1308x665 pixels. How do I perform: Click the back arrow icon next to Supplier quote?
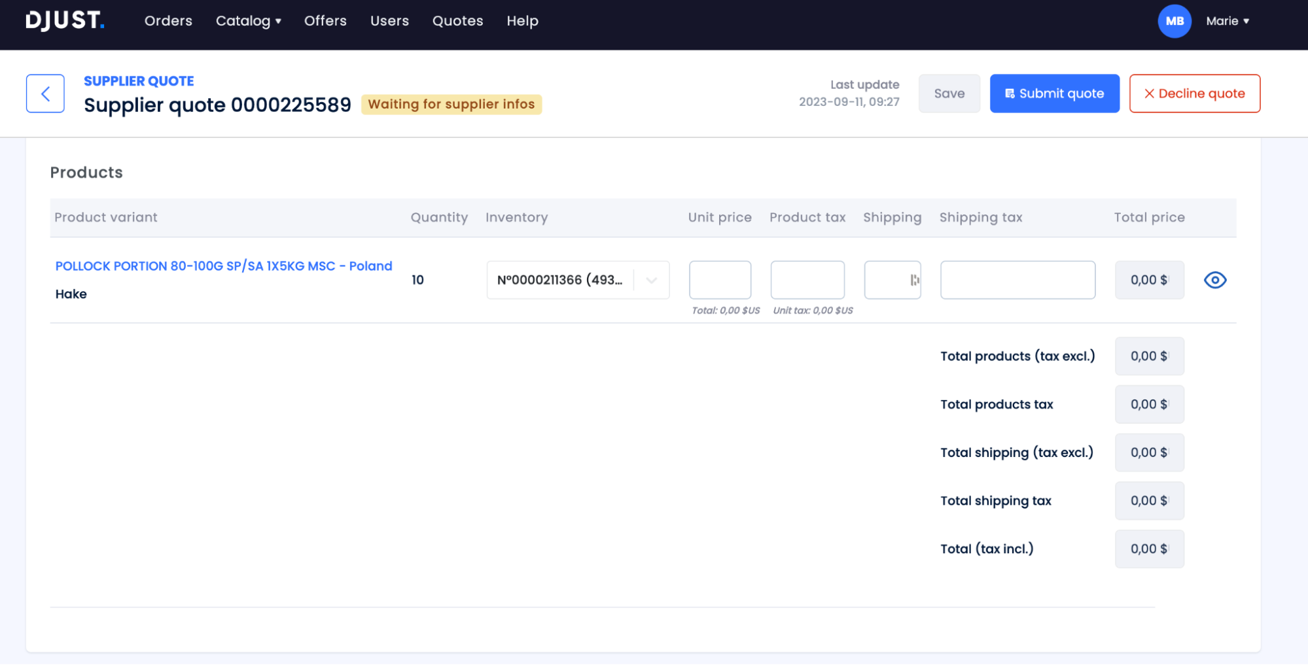tap(44, 93)
